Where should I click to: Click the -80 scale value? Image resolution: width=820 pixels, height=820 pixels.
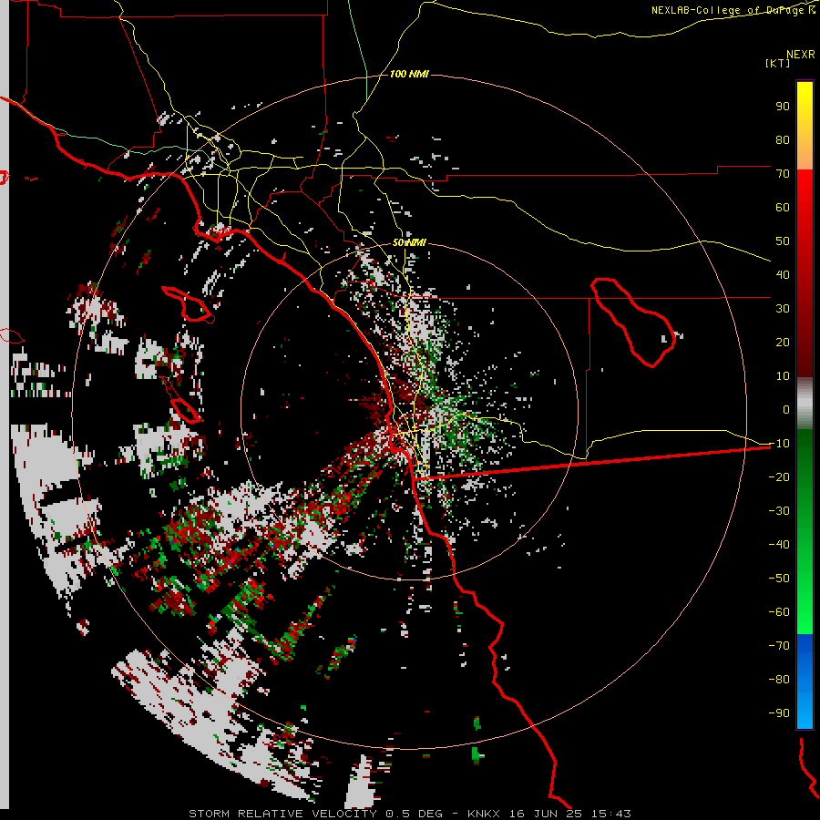tap(779, 680)
